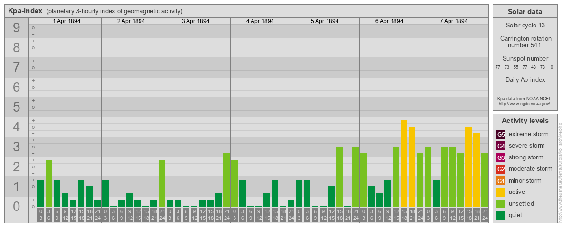Select the dark green quiet legend swatch
562x227 pixels.
(501, 215)
